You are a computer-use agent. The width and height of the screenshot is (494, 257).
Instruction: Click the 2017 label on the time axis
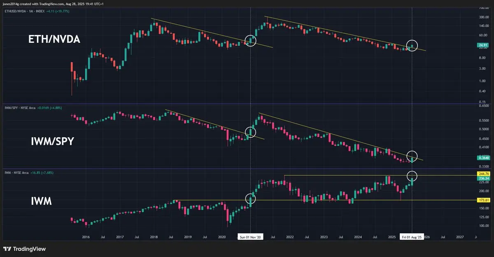[120, 237]
